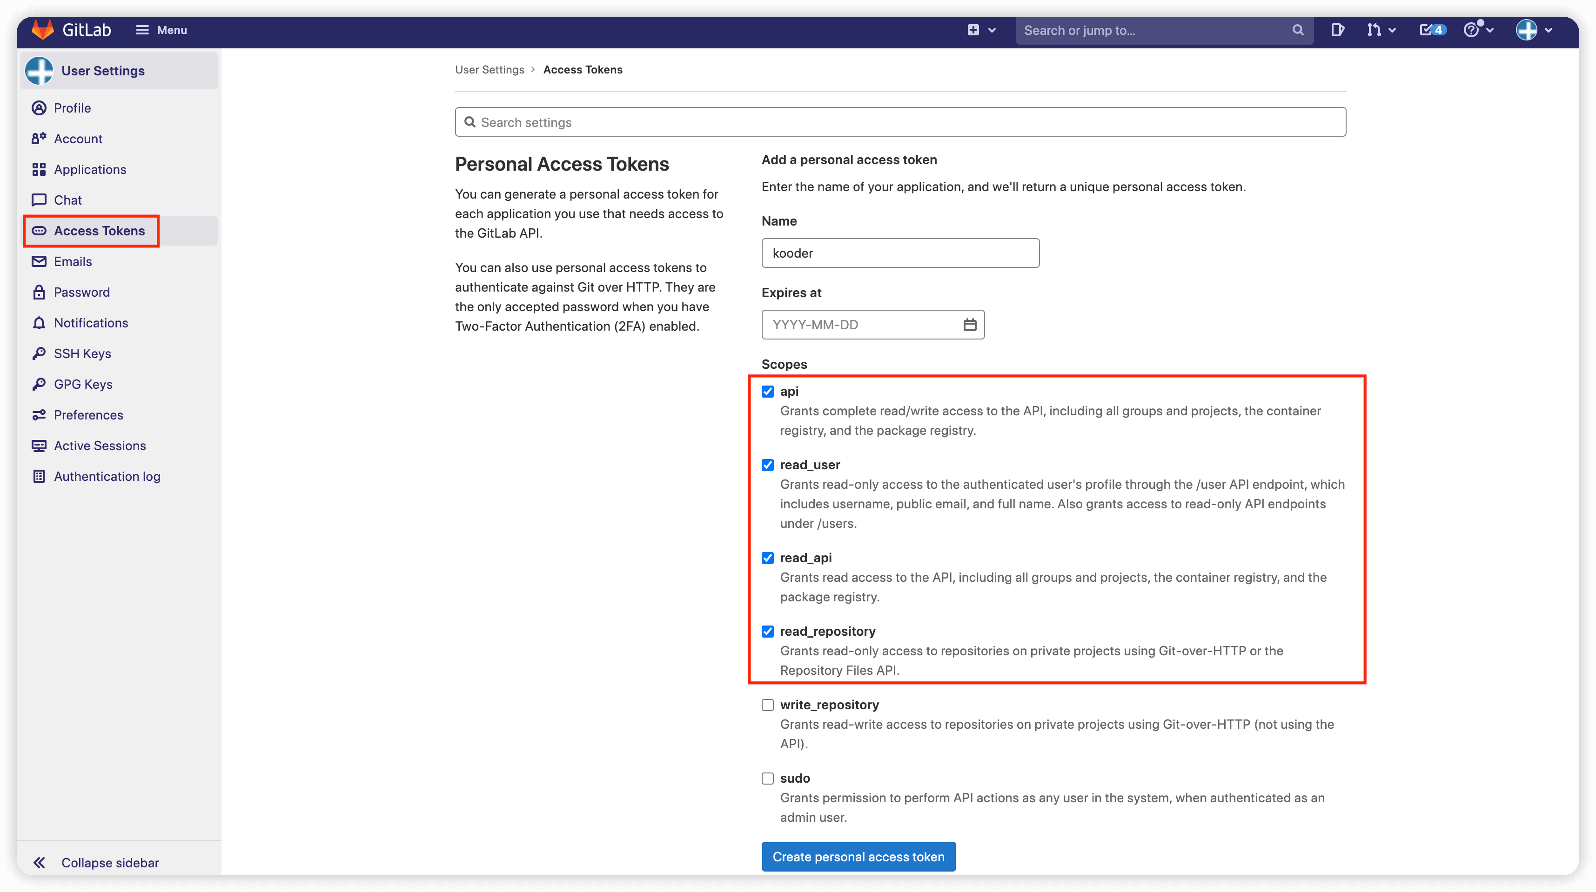Open the calendar date picker icon
Viewport: 1596px width, 892px height.
point(970,325)
